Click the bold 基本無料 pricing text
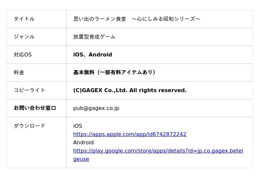 click(84, 73)
